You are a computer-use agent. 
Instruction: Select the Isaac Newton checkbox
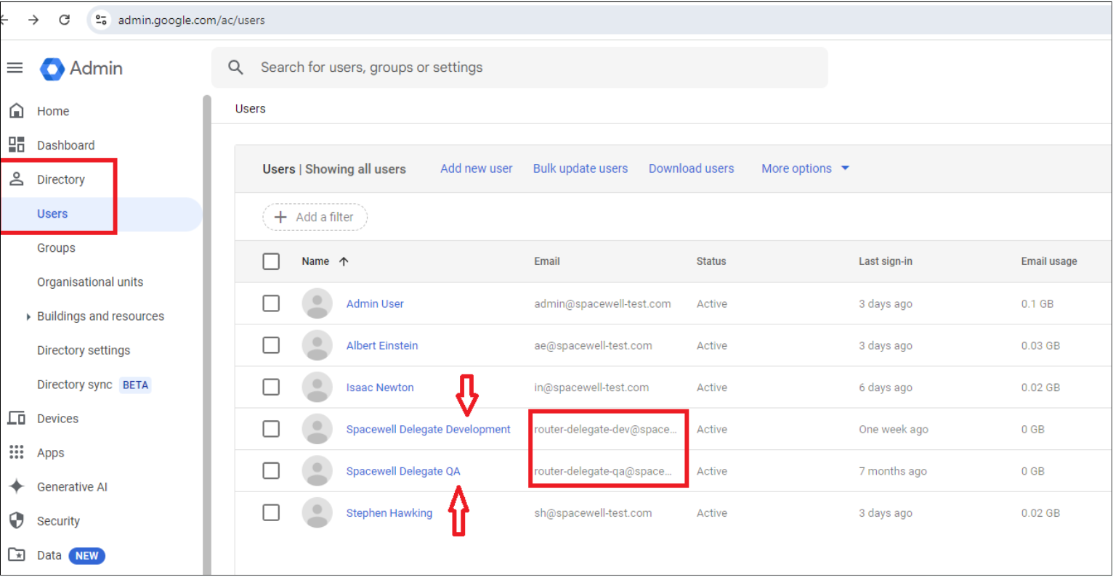271,387
